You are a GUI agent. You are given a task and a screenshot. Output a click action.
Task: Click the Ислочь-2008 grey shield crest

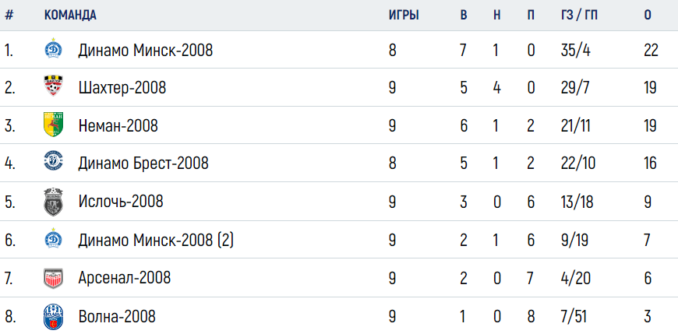click(x=53, y=202)
